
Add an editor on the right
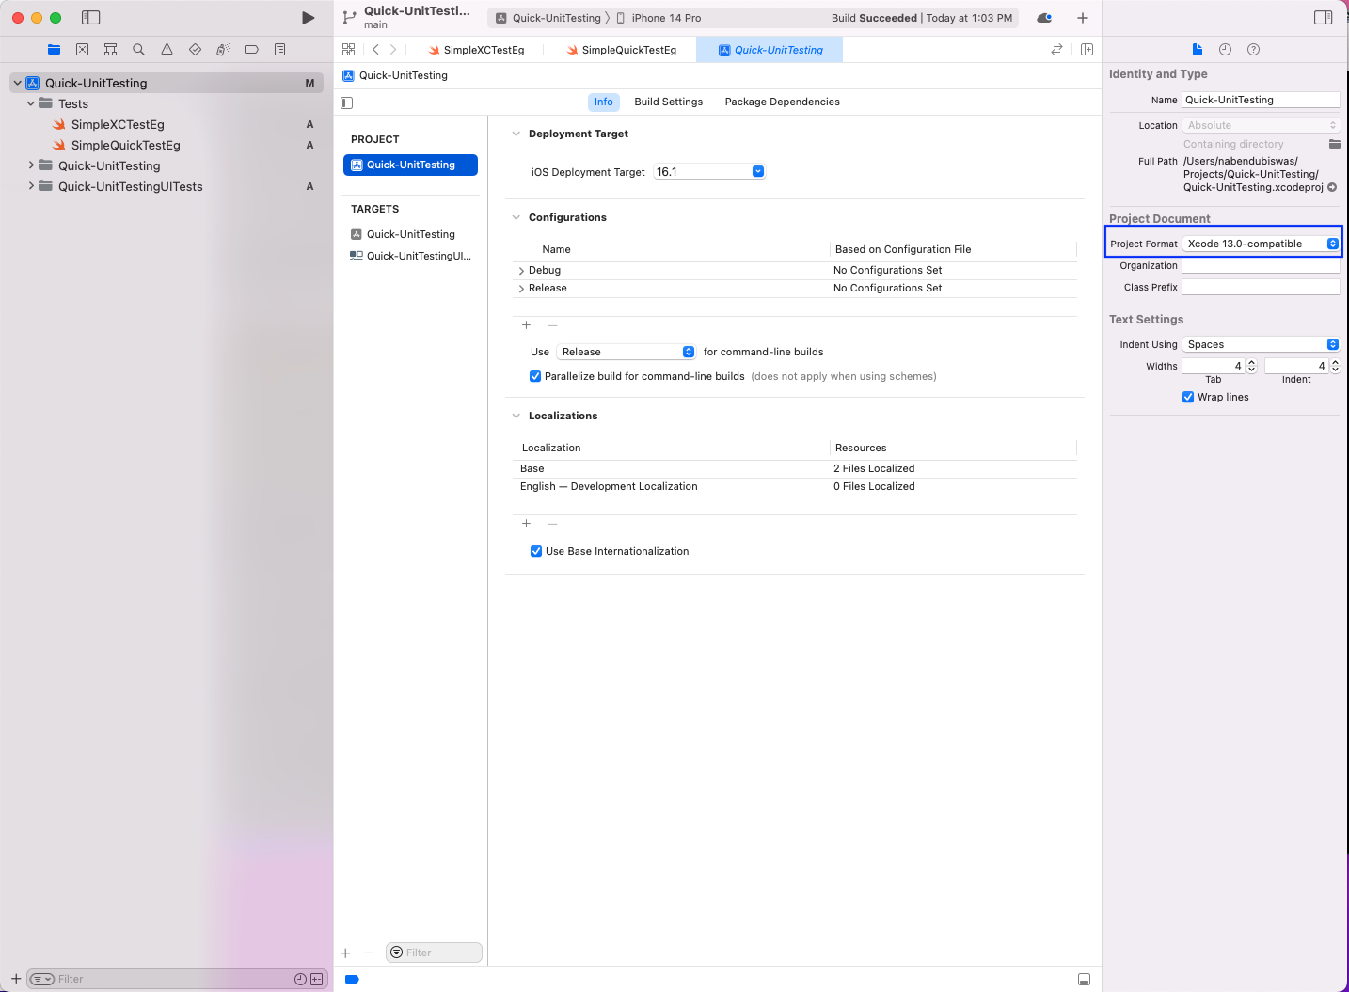point(1087,50)
